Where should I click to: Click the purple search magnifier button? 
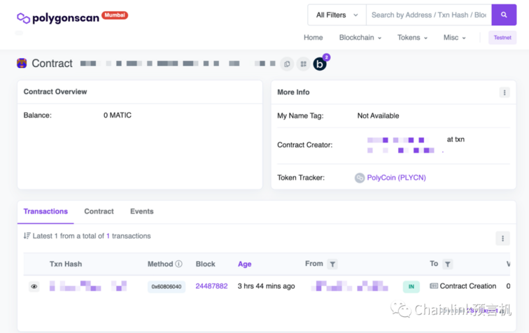coord(504,15)
